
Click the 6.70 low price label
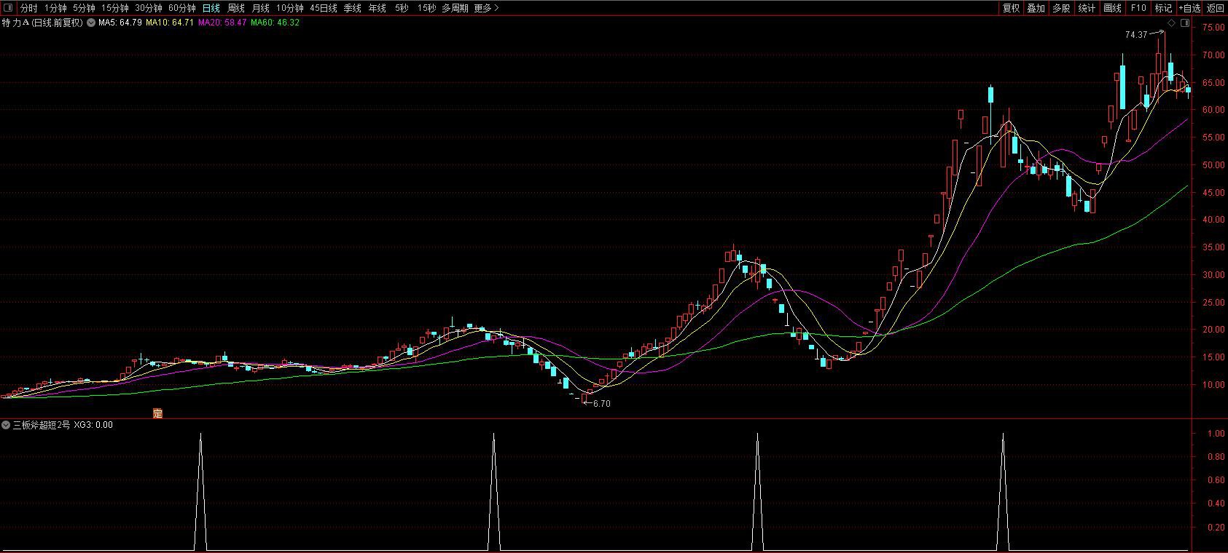(x=602, y=404)
